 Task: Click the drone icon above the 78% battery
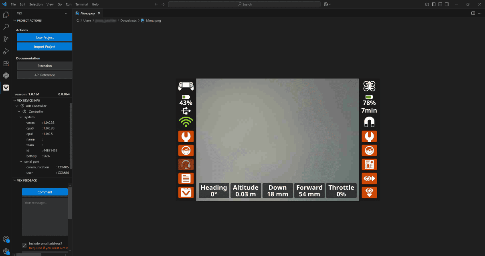(x=369, y=86)
